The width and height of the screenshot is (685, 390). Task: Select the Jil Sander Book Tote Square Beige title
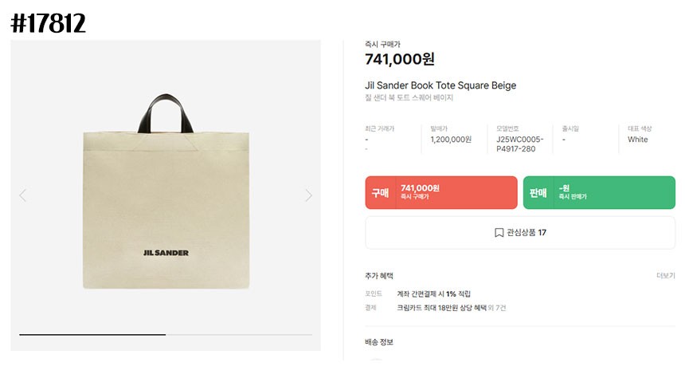[x=440, y=85]
